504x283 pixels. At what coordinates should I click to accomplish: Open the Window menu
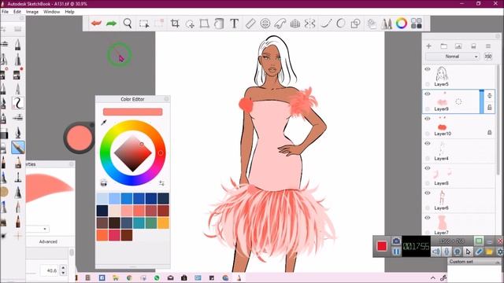click(51, 12)
